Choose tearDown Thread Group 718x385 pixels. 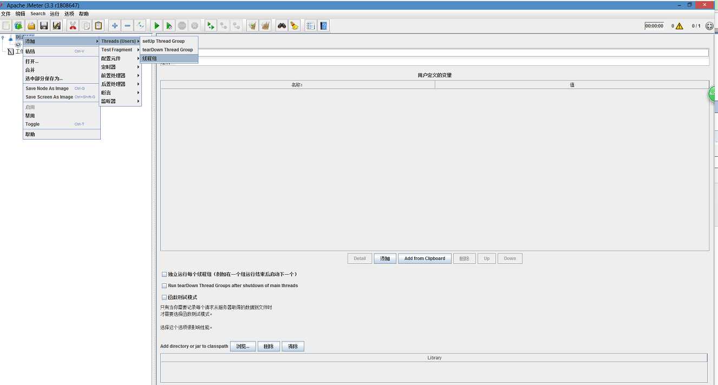point(169,50)
